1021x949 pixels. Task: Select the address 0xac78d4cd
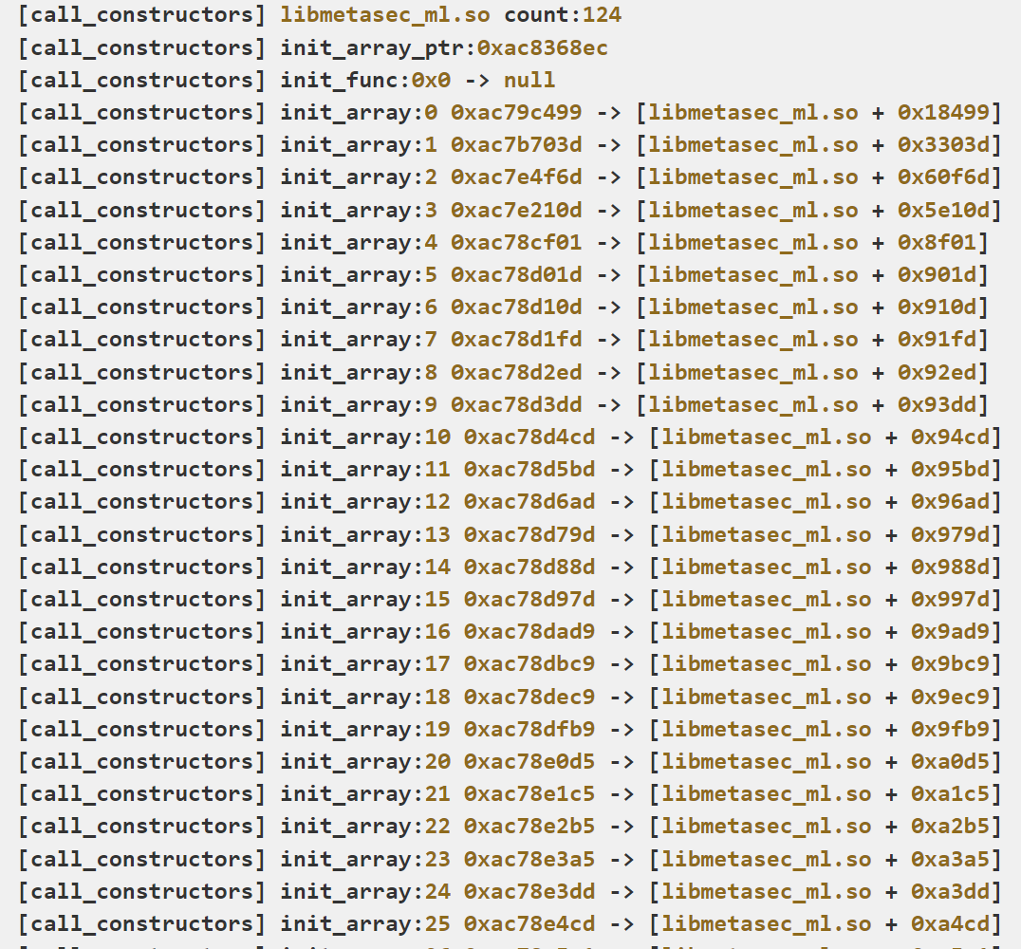(x=529, y=437)
